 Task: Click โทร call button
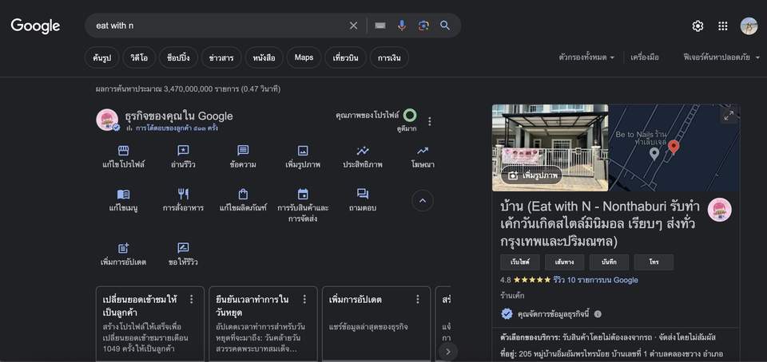654,262
